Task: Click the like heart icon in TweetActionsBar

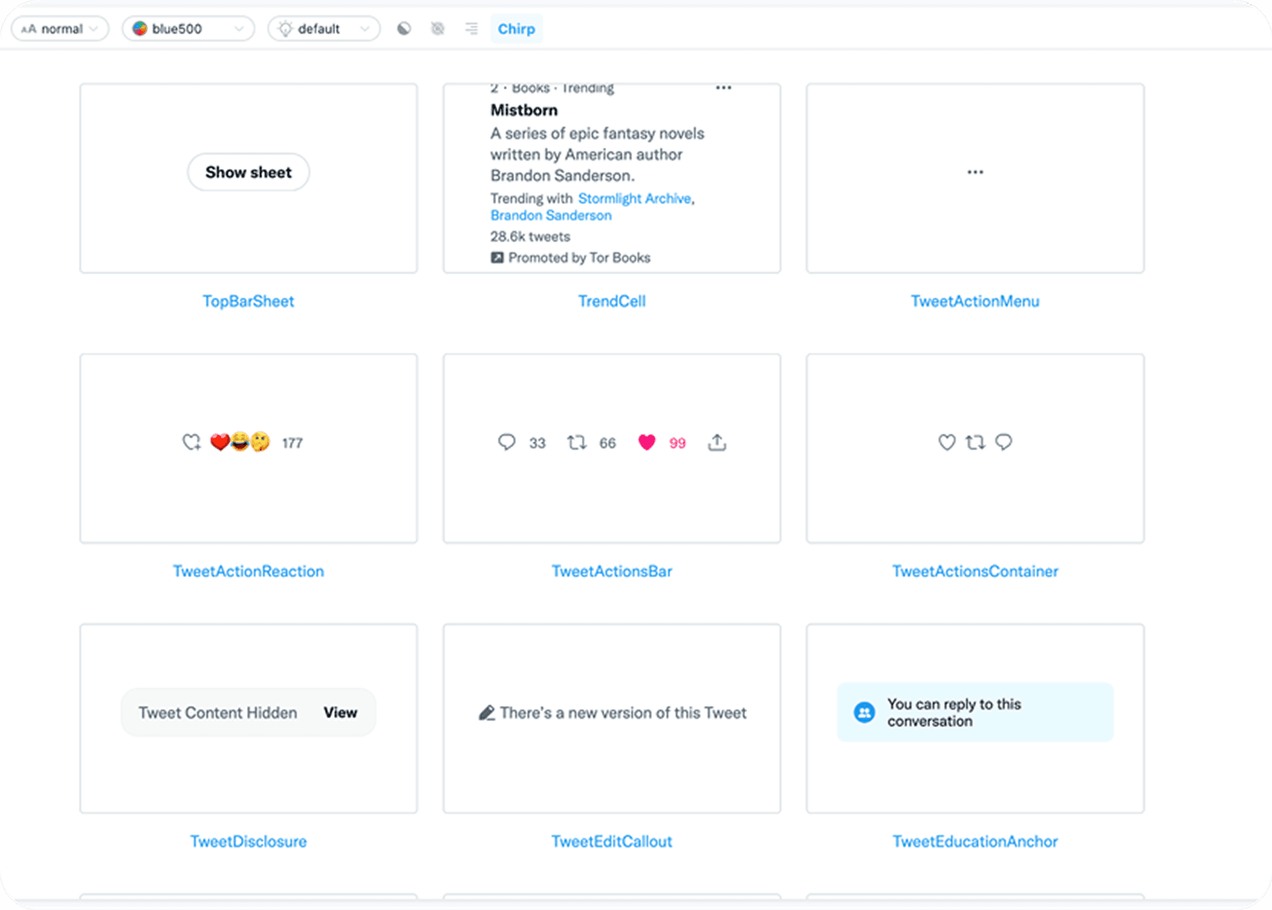Action: click(x=647, y=442)
